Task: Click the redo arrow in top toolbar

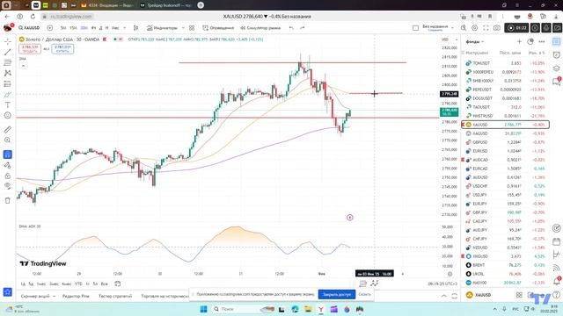Action: click(303, 27)
